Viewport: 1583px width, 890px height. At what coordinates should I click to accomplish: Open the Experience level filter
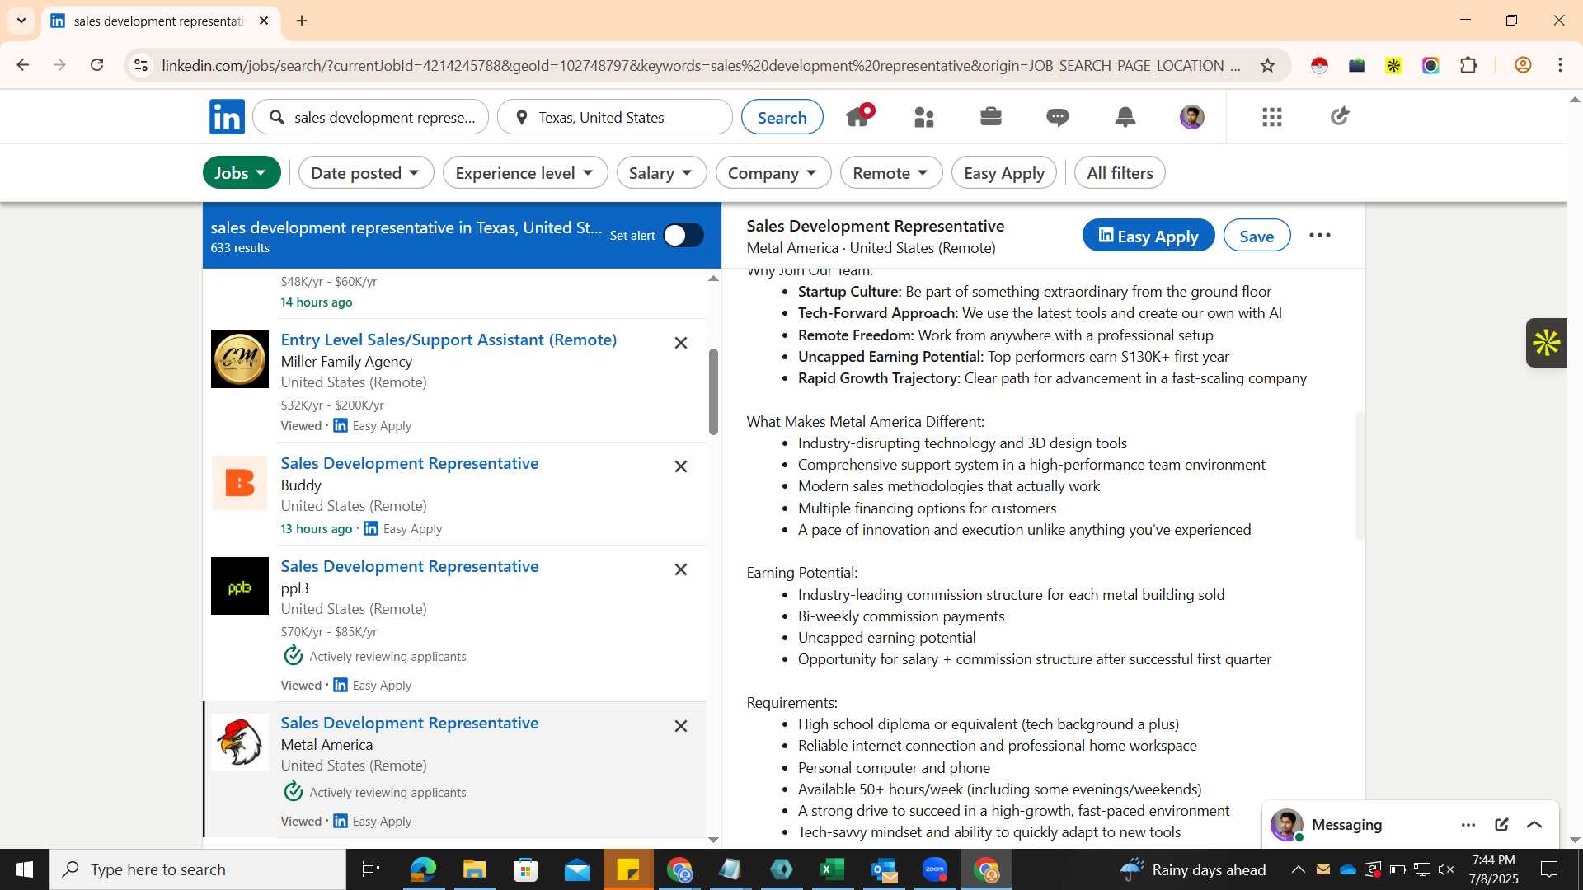[x=525, y=173]
